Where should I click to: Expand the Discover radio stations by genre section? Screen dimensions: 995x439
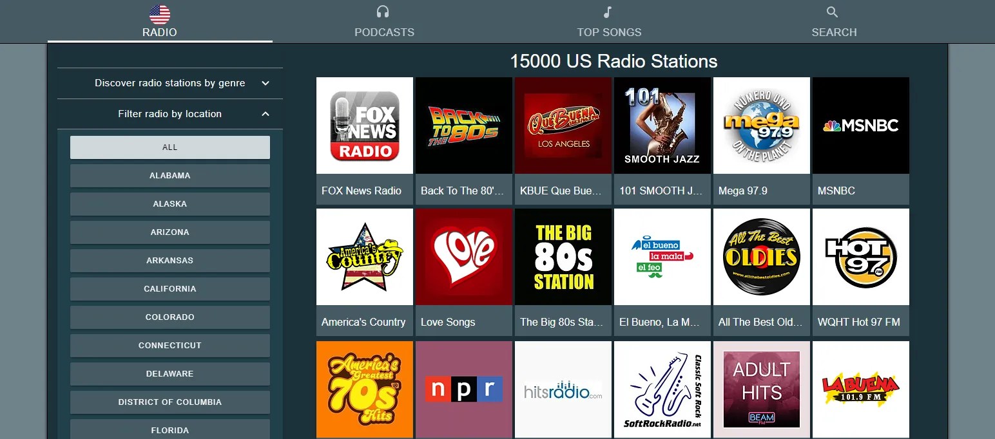(169, 83)
